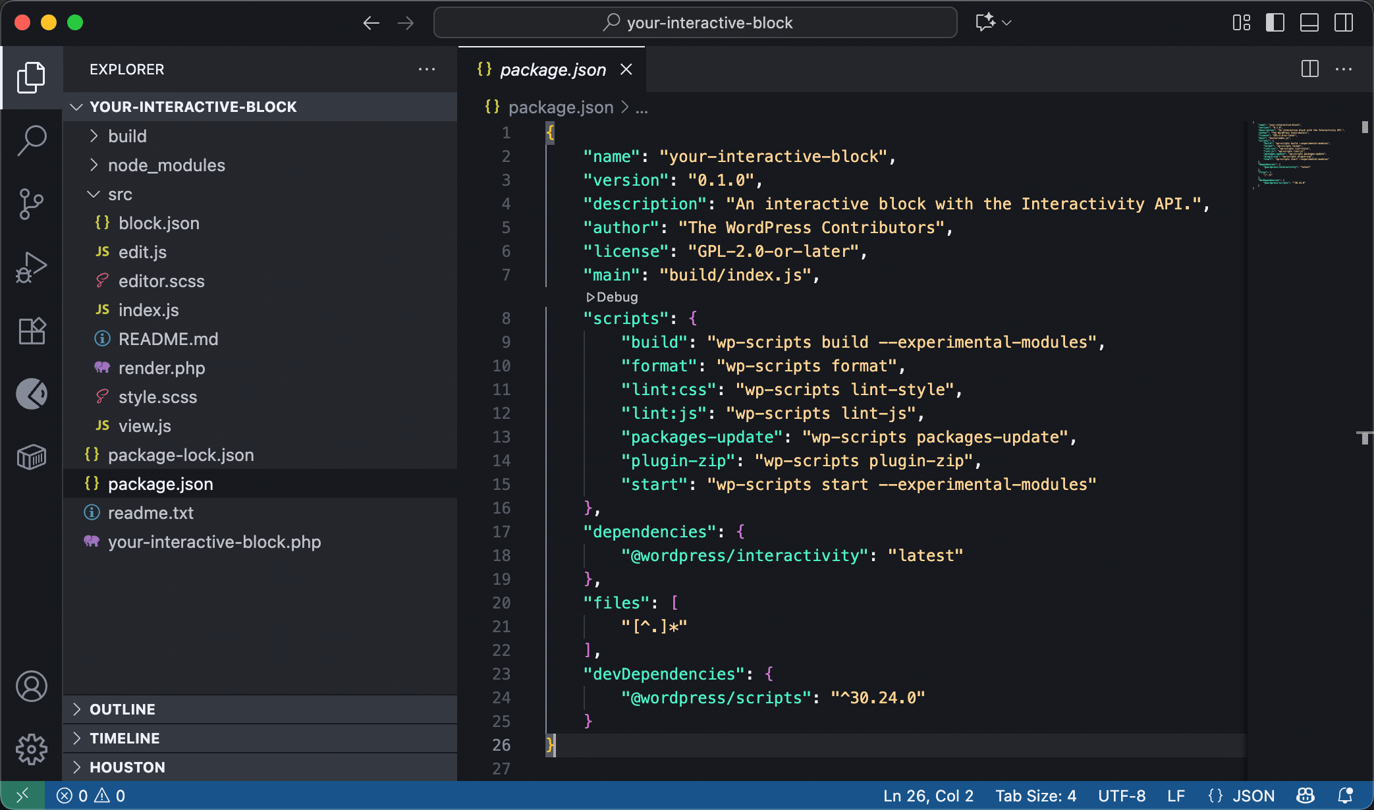
Task: Toggle the Secondary Side Bar
Action: [1342, 22]
